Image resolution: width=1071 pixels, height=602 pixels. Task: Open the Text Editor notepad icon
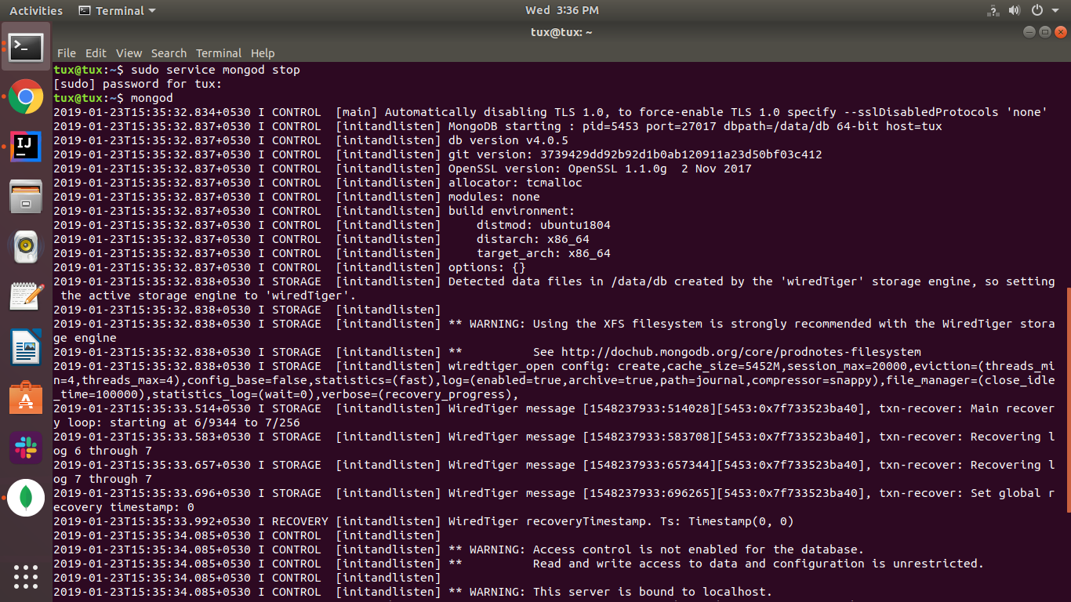[x=26, y=296]
